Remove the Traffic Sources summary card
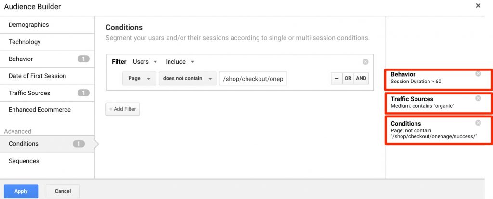Image resolution: width=493 pixels, height=199 pixels. (478, 98)
